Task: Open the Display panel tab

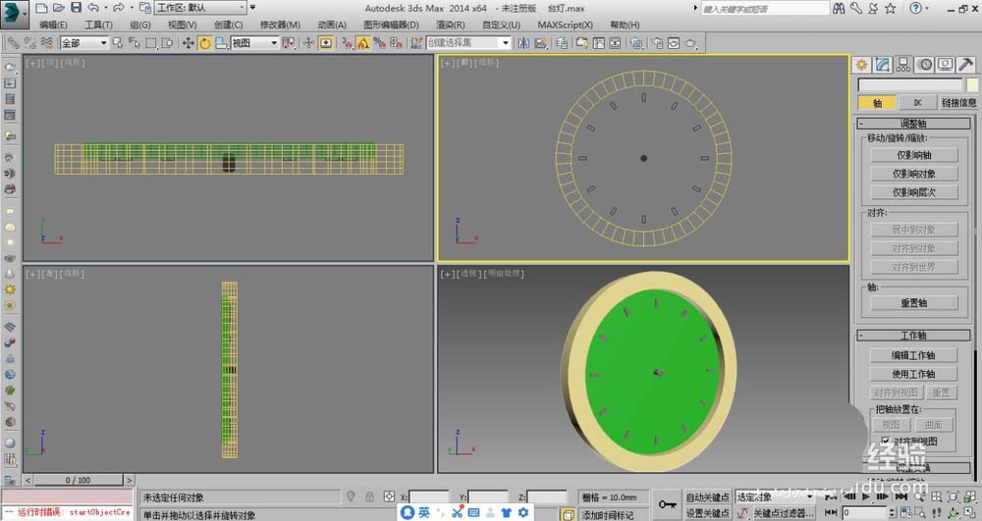Action: [x=945, y=65]
